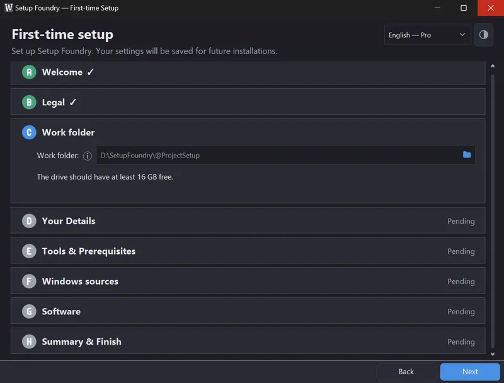Click Pending status on Tools & Prerequisites row
The image size is (504, 383).
pos(461,251)
